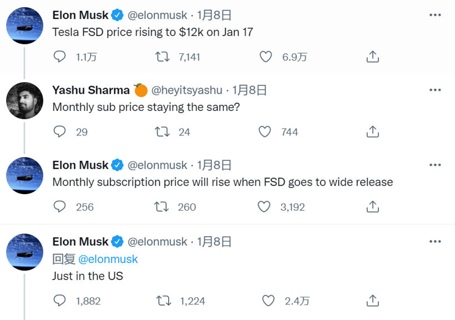Share Yashu Sharma's tweet
455x320 pixels.
pos(372,131)
